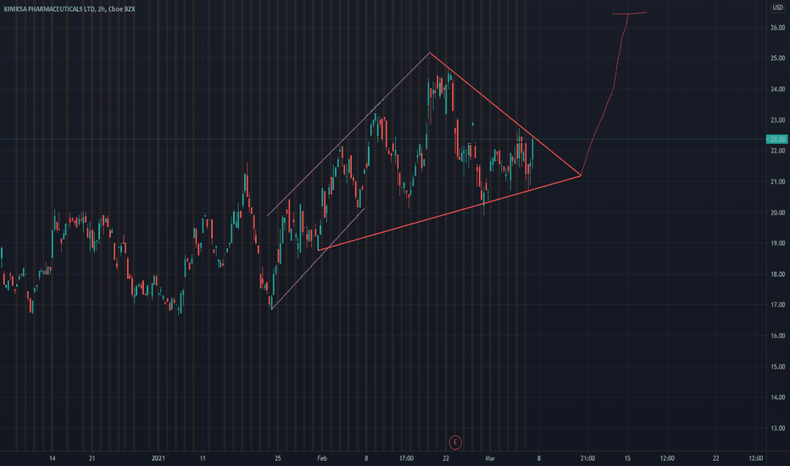Click the 22 label just before Mar
This screenshot has height=466, width=790.
click(x=446, y=458)
